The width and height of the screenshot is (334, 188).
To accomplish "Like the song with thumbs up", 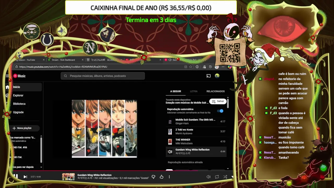I will click(x=162, y=177).
